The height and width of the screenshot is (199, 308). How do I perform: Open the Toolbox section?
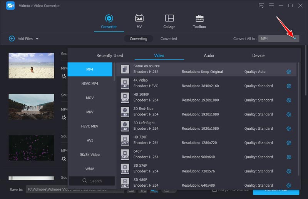pos(199,22)
